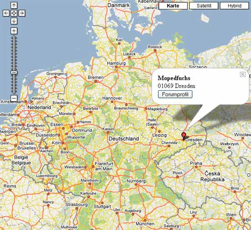Image resolution: width=251 pixels, height=230 pixels.
Task: Click the Bielefeld city label
Action: (x=90, y=108)
